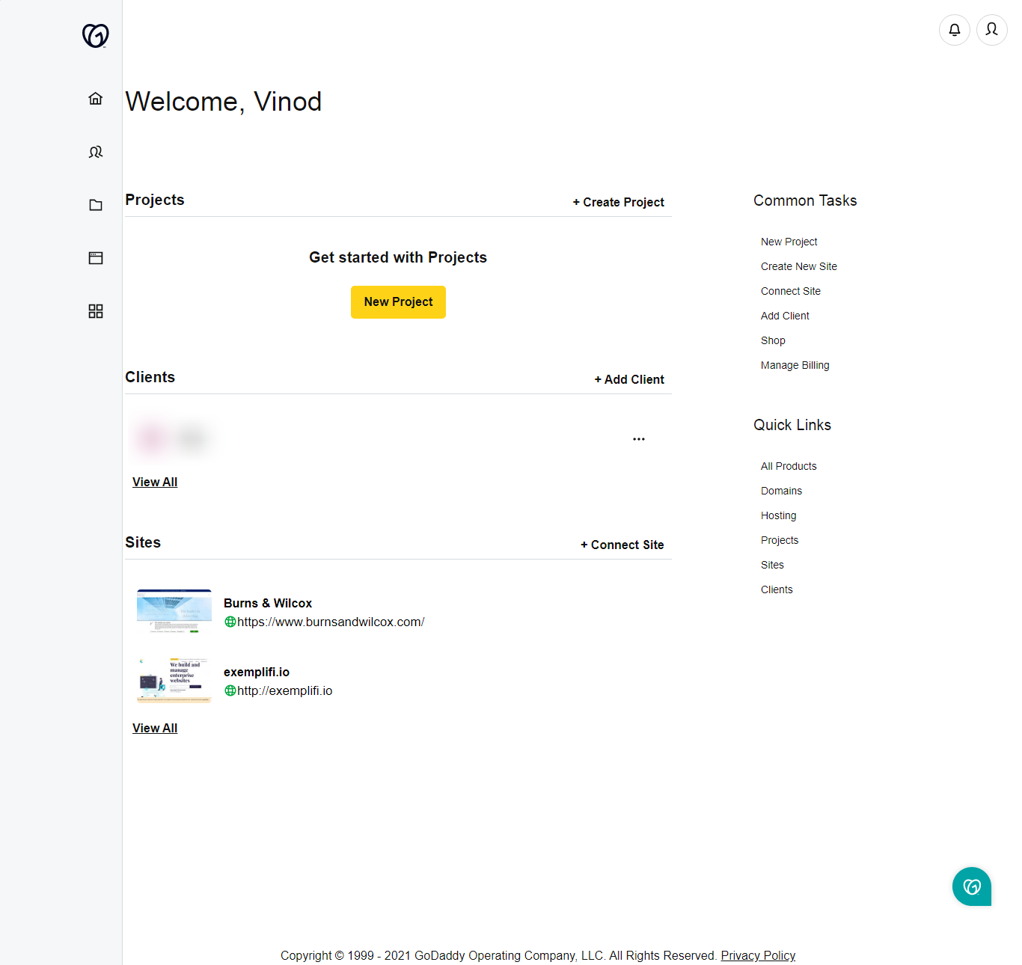Viewport: 1022px width, 965px height.
Task: Open the notifications bell
Action: point(955,30)
